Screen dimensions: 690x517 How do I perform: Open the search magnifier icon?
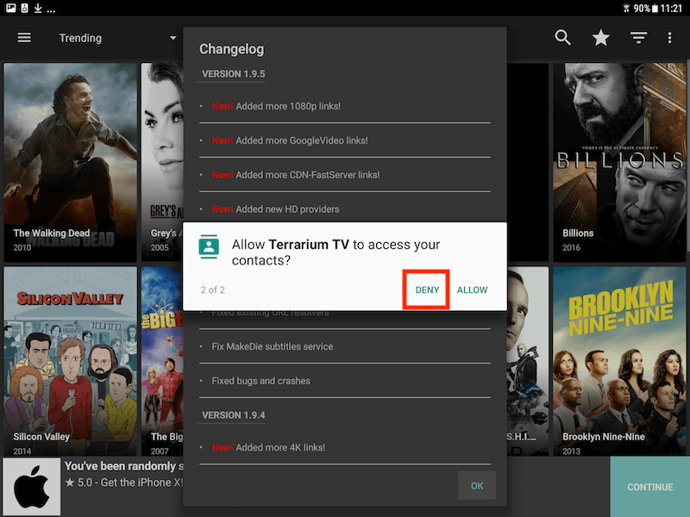click(562, 38)
